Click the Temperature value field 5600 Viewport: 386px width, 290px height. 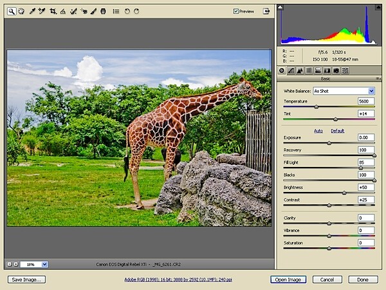click(366, 101)
